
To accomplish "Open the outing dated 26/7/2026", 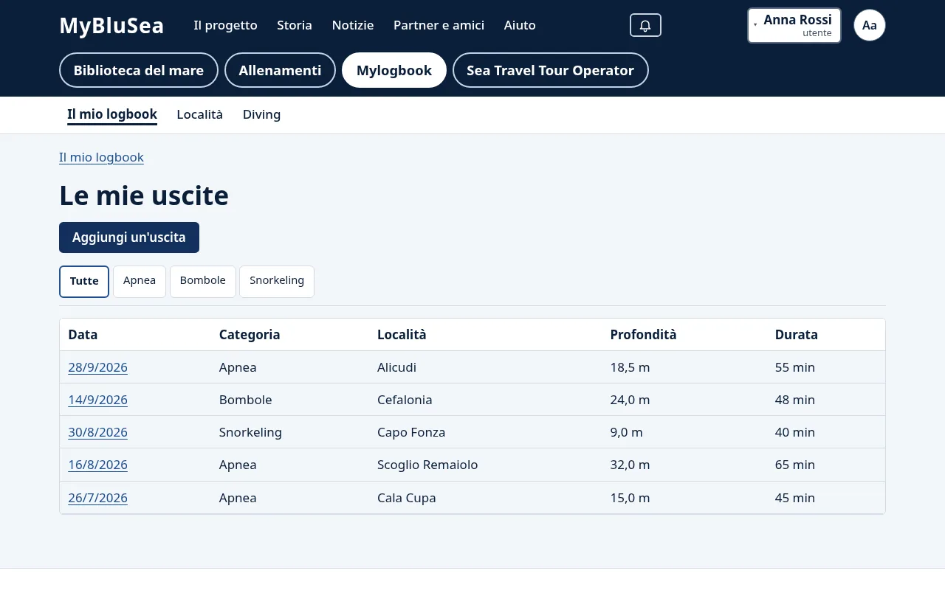I will tap(98, 498).
